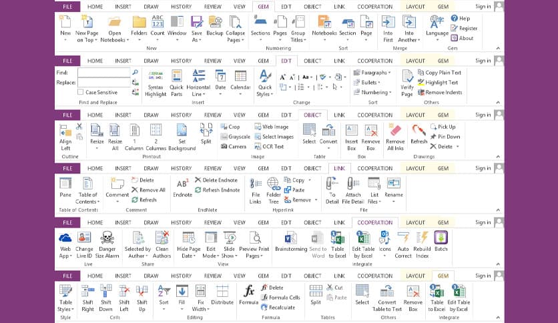Image resolution: width=558 pixels, height=323 pixels.
Task: Click the Verify Page icon
Action: pyautogui.click(x=406, y=77)
